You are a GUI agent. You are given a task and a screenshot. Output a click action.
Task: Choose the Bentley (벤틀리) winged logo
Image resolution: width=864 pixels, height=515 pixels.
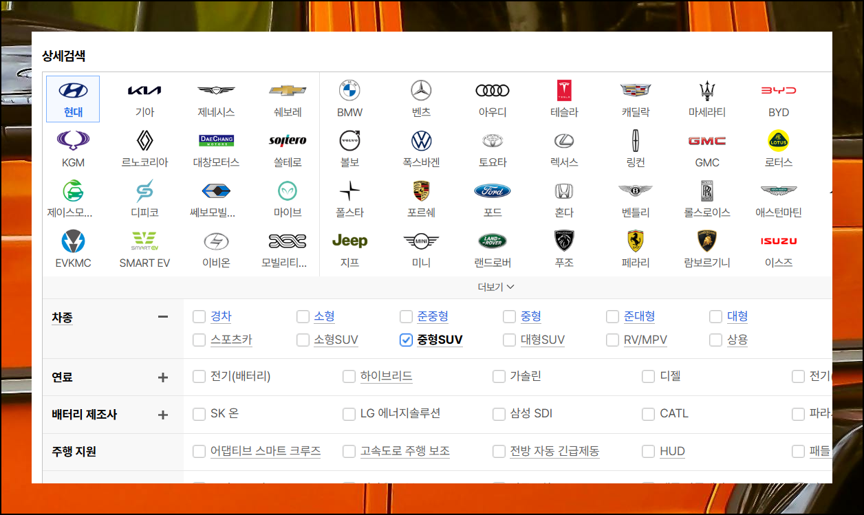click(x=636, y=190)
